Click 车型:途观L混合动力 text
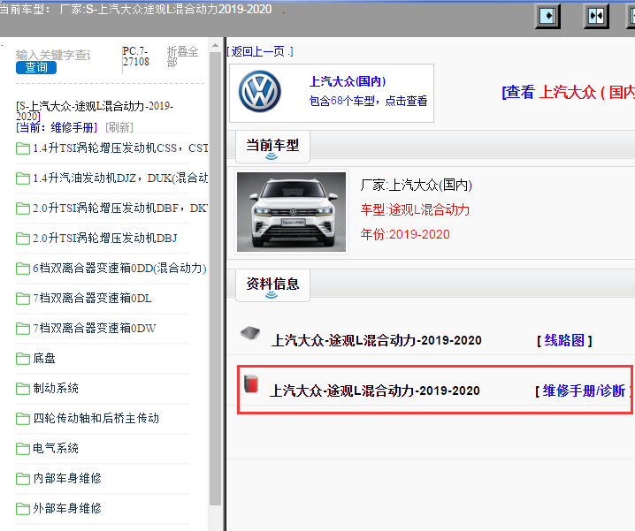 tap(415, 209)
